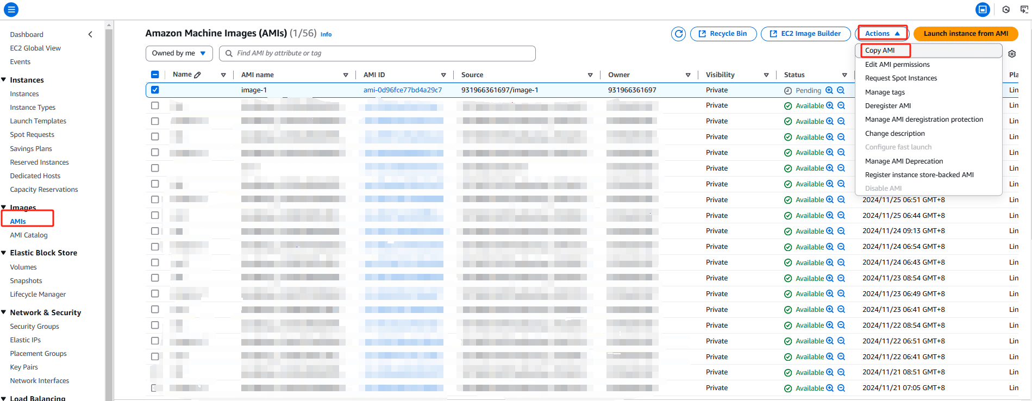Click zoom-in icon in 2024/11/24 09:13 row
This screenshot has width=1032, height=401.
coord(830,231)
